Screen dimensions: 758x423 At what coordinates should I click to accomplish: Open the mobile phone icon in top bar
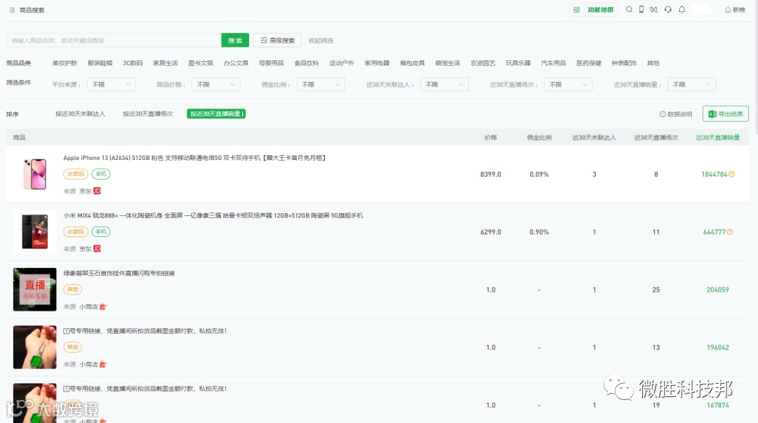click(x=641, y=10)
